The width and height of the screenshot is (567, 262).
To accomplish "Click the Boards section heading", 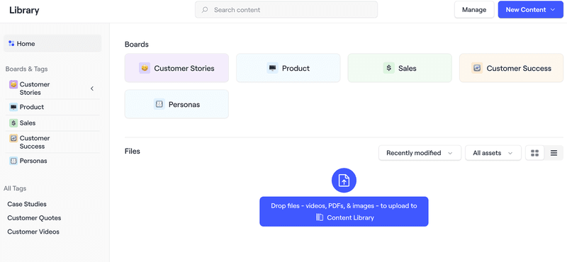I will click(x=137, y=45).
